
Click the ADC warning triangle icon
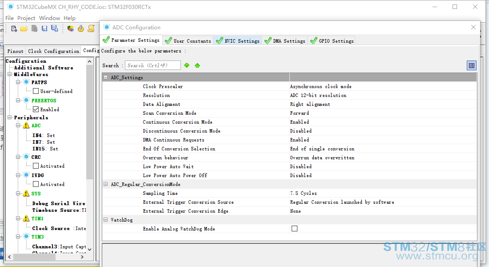[x=26, y=125]
